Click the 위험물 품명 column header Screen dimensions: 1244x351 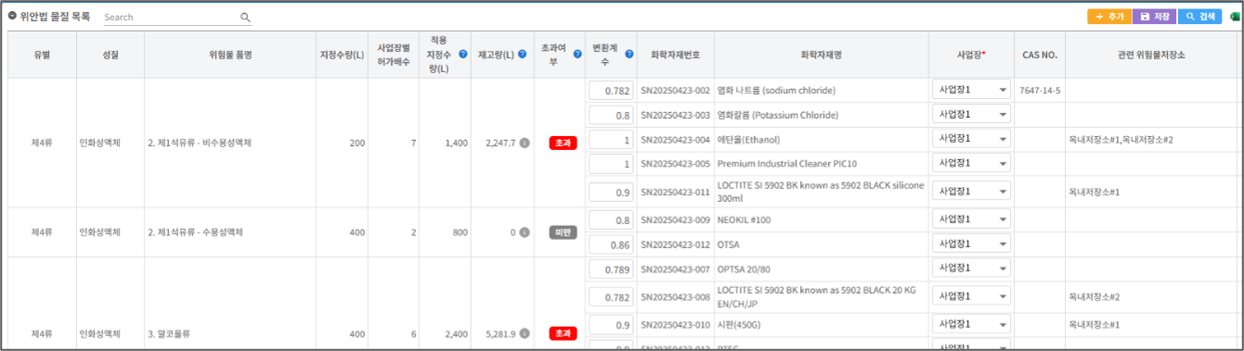click(230, 55)
